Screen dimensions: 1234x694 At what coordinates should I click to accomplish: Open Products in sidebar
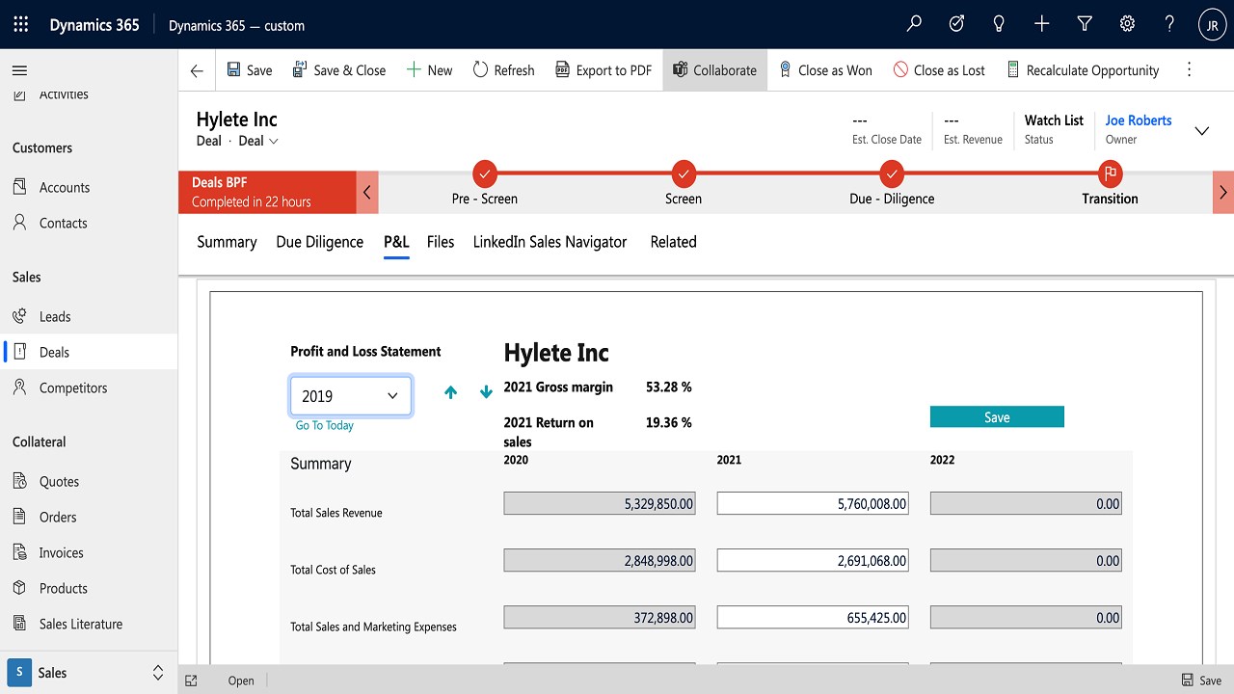point(89,588)
